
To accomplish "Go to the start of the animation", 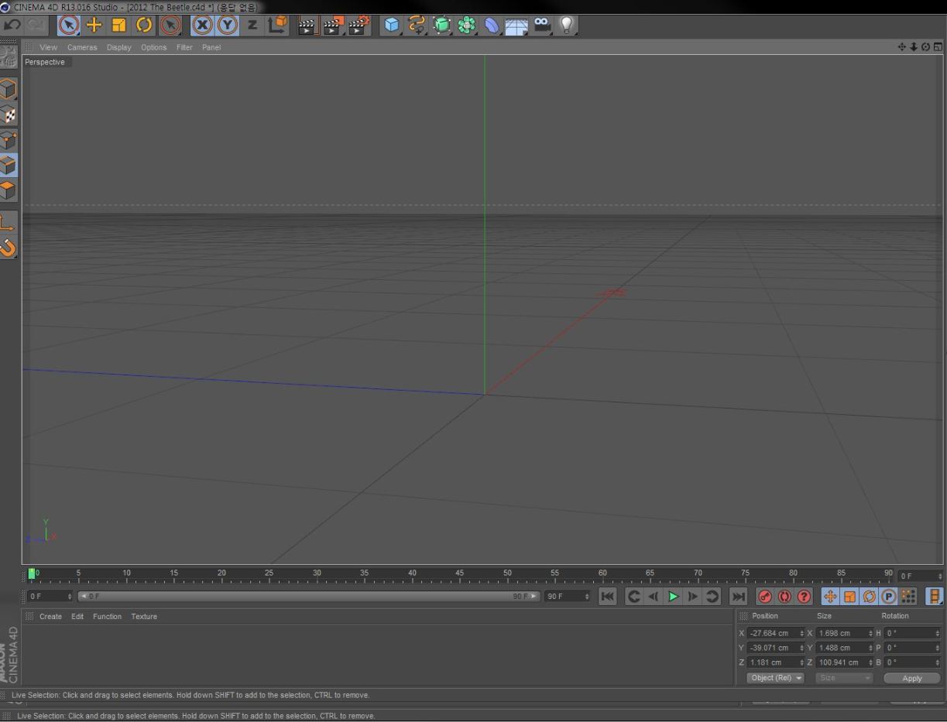I will (608, 597).
